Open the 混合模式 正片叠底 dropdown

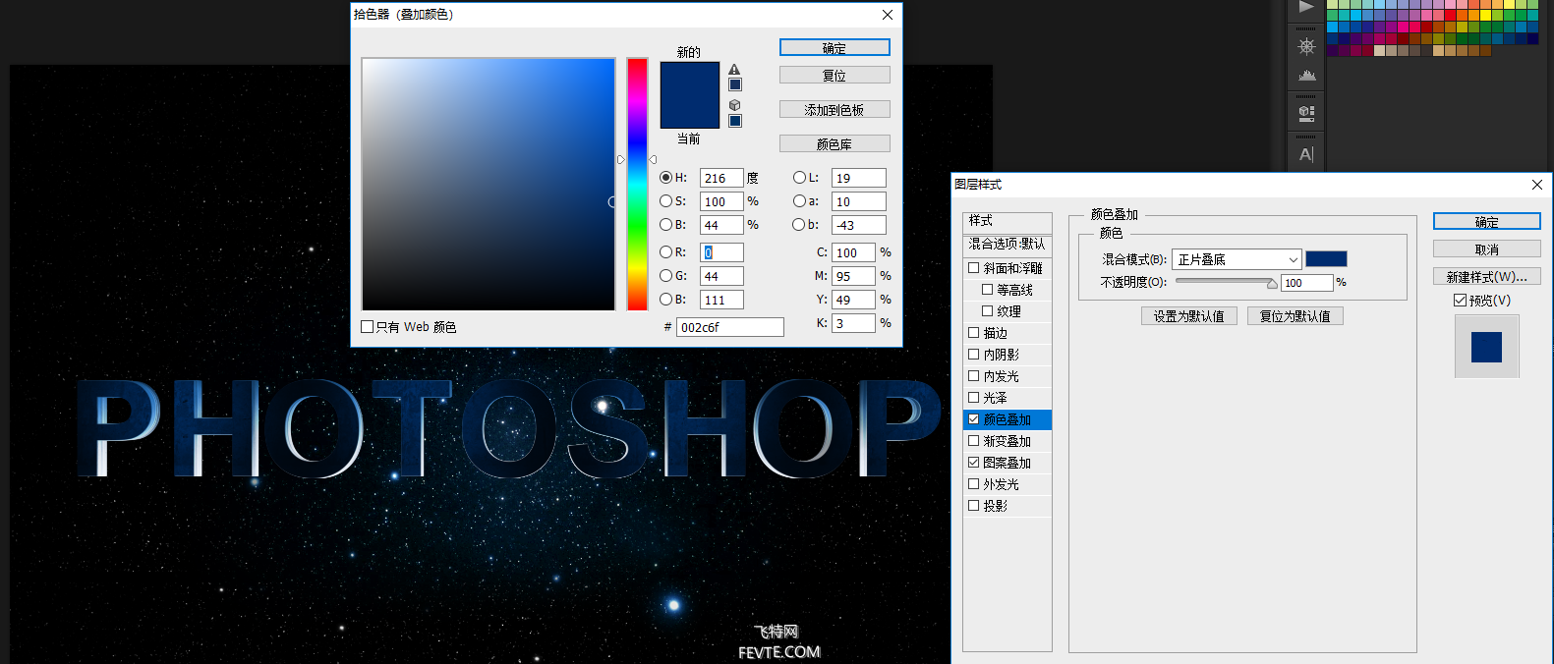1237,259
